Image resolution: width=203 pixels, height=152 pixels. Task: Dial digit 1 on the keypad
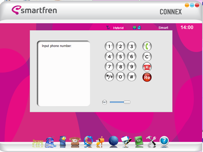[109, 46]
